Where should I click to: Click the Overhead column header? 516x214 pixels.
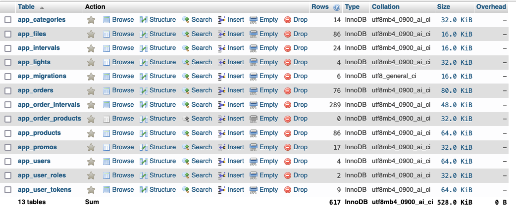tap(491, 7)
